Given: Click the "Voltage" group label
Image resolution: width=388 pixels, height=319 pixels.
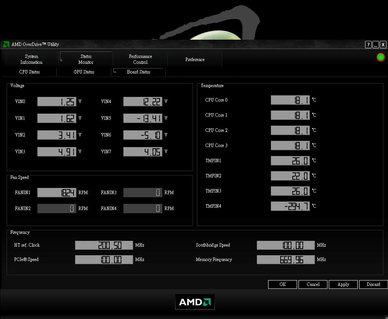Looking at the screenshot, I should [x=18, y=86].
